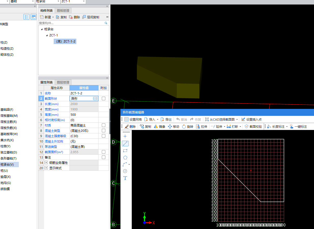This screenshot has width=314, height=229.
Task: Click 设置网格 grid settings in section editor
Action: coord(133,119)
